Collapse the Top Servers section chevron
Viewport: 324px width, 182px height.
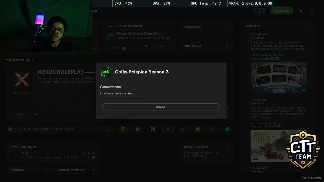[x=33, y=60]
